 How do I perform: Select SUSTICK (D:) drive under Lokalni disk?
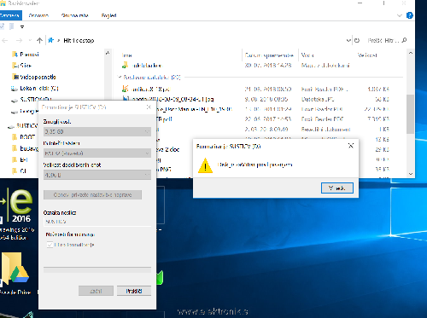pos(36,100)
